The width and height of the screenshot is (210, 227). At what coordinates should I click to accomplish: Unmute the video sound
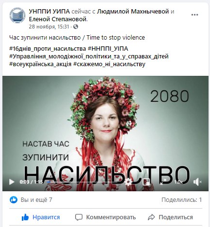(x=197, y=182)
